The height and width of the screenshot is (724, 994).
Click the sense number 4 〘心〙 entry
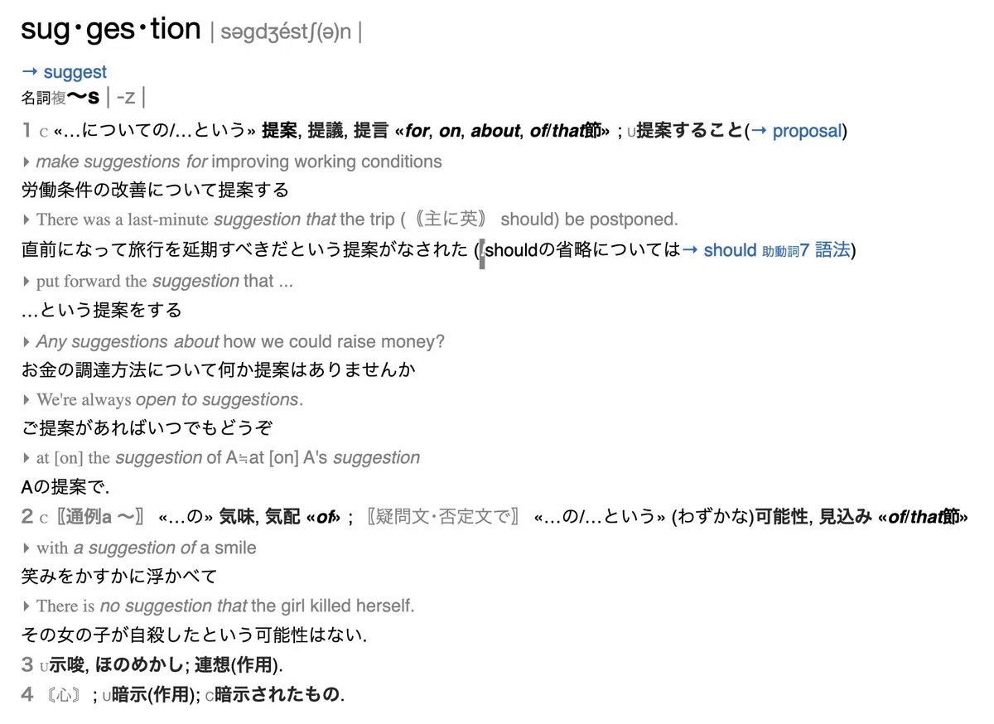coord(182,694)
